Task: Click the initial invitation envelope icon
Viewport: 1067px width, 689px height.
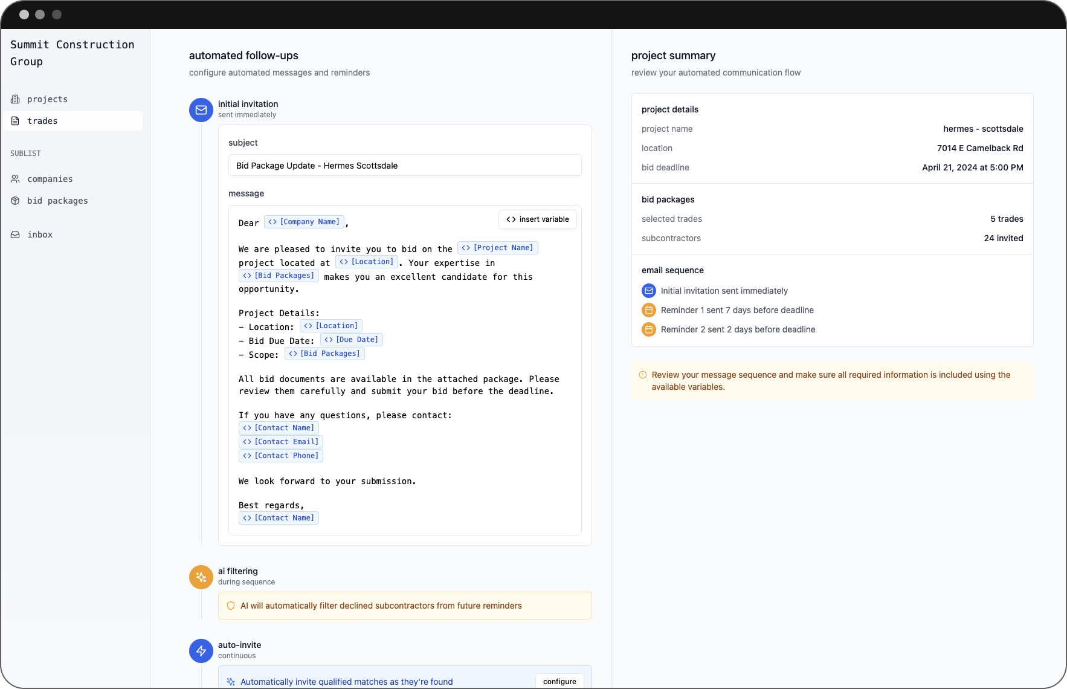Action: pyautogui.click(x=201, y=110)
